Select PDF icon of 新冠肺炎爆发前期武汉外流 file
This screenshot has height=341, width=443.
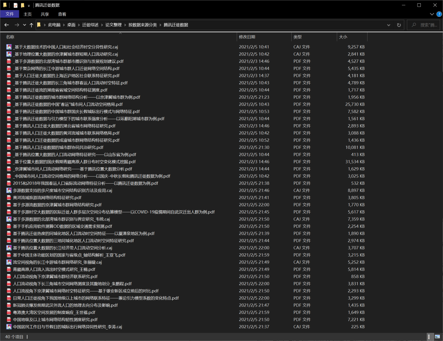9,305
